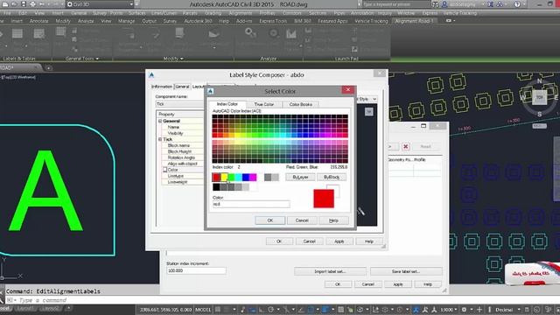The image size is (560, 315).
Task: Open the Information tab in Label Style Composer
Action: coord(162,87)
